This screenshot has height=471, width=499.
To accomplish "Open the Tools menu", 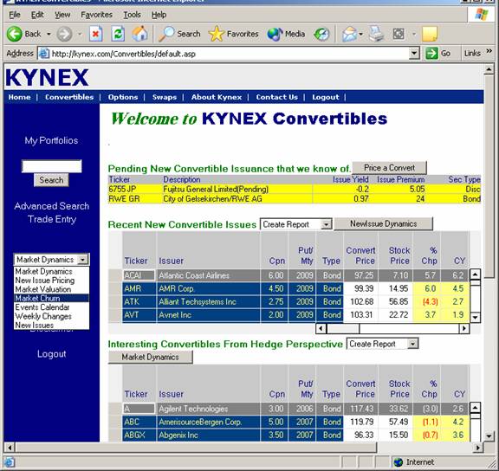I will 132,15.
